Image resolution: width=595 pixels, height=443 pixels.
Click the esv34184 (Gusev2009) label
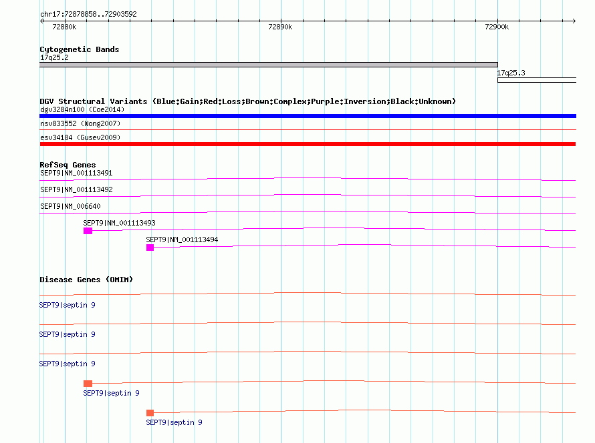tap(80, 137)
